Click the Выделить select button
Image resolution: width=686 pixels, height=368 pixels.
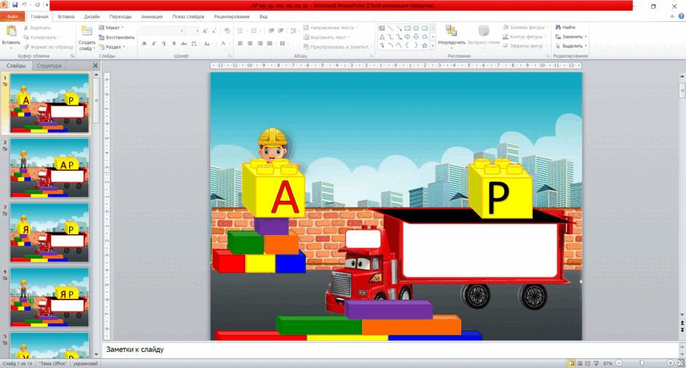(x=571, y=46)
